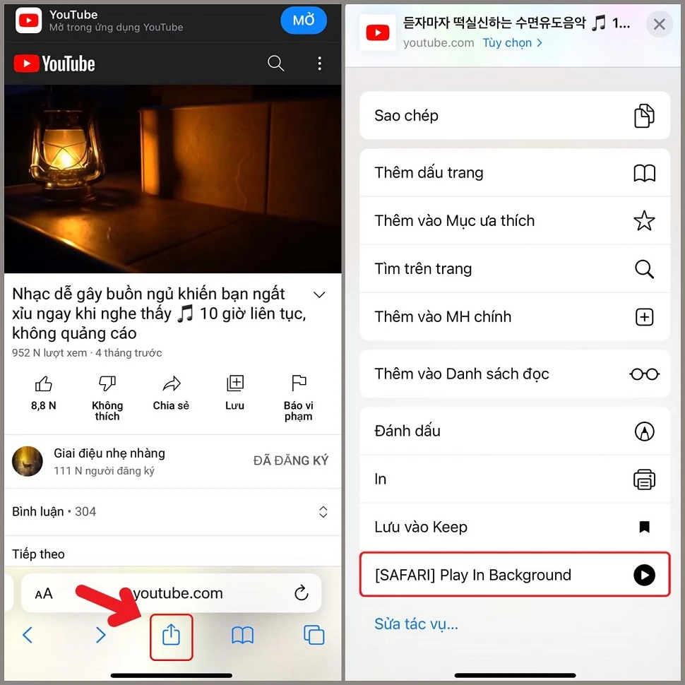685x685 pixels.
Task: Tap the "Không thích" dislike icon
Action: tap(107, 383)
